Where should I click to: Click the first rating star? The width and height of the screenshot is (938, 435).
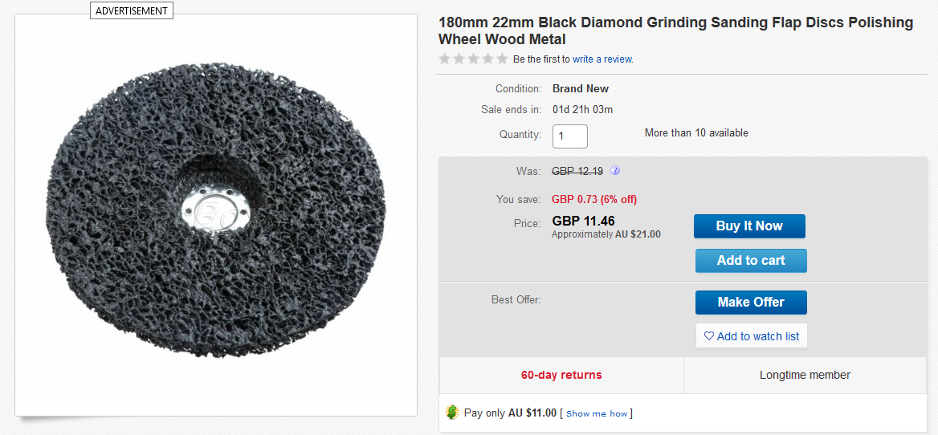(445, 59)
